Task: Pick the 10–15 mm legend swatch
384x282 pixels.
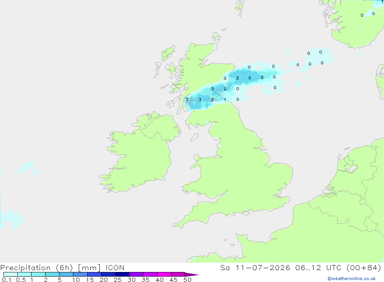Action: [x=80, y=274]
